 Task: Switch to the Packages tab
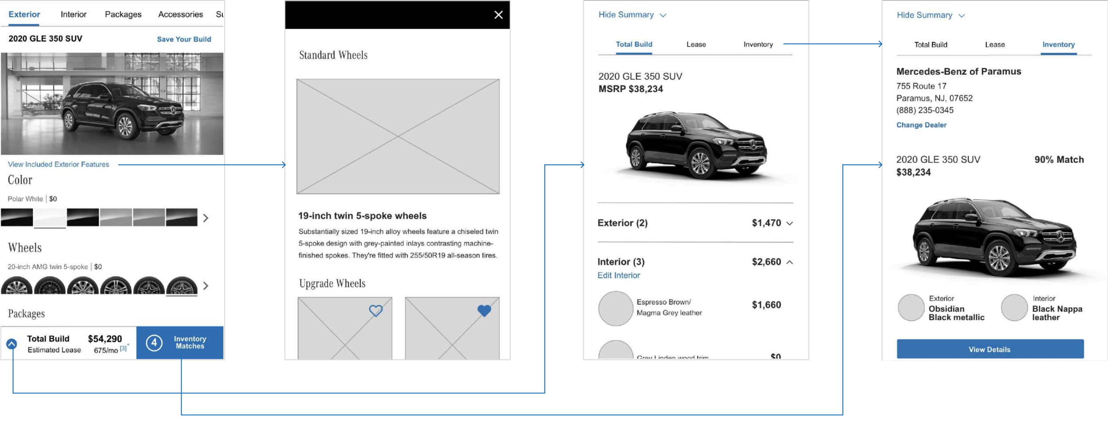[x=123, y=14]
